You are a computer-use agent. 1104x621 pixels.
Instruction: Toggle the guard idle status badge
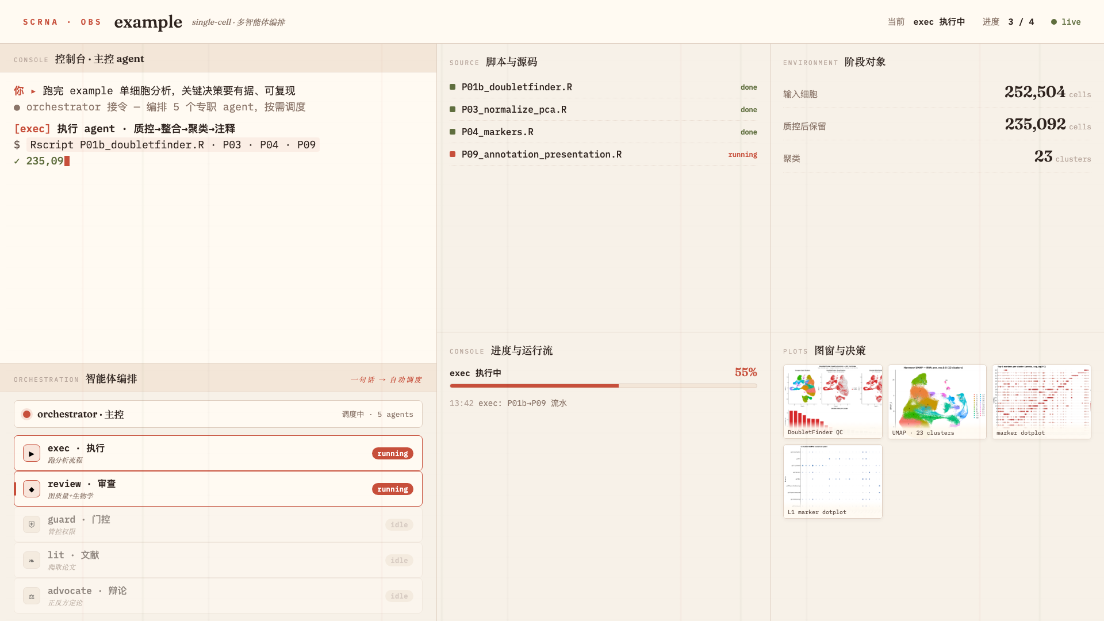click(x=399, y=525)
